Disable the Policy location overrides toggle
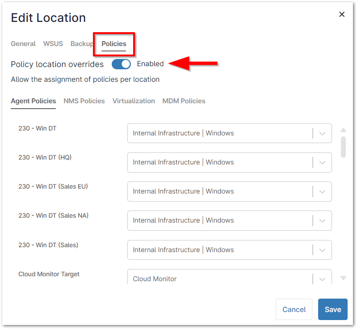This screenshot has width=357, height=329. [121, 64]
